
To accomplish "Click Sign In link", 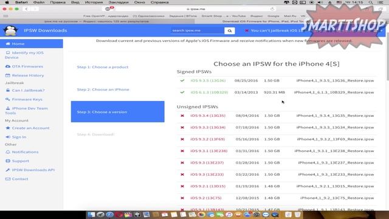I will tap(16, 137).
